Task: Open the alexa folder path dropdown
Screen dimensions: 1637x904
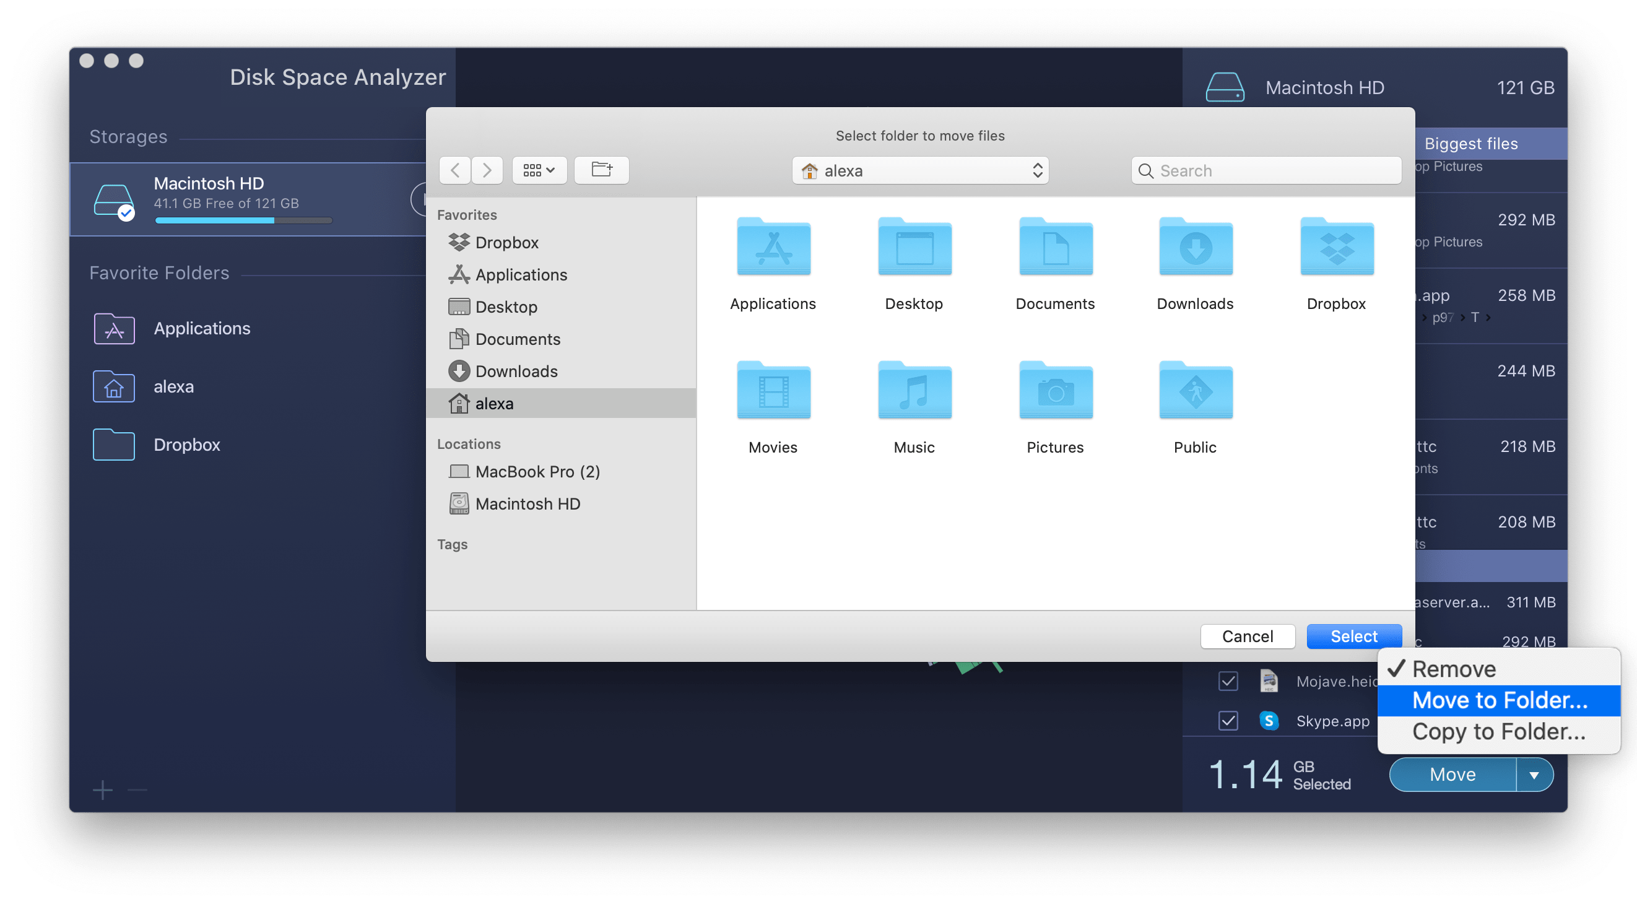Action: [x=919, y=170]
